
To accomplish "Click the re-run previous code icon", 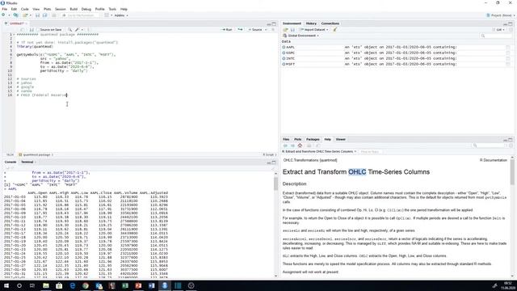I will click(241, 30).
